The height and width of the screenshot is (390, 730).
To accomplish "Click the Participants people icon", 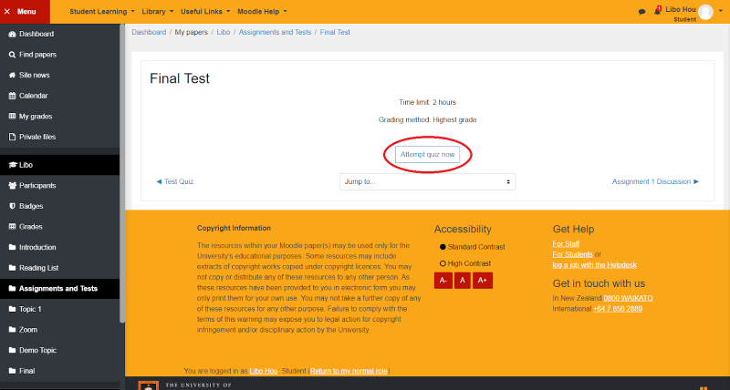I will 12,186.
